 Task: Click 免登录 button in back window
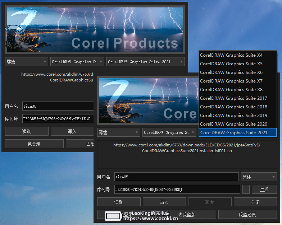[34, 144]
